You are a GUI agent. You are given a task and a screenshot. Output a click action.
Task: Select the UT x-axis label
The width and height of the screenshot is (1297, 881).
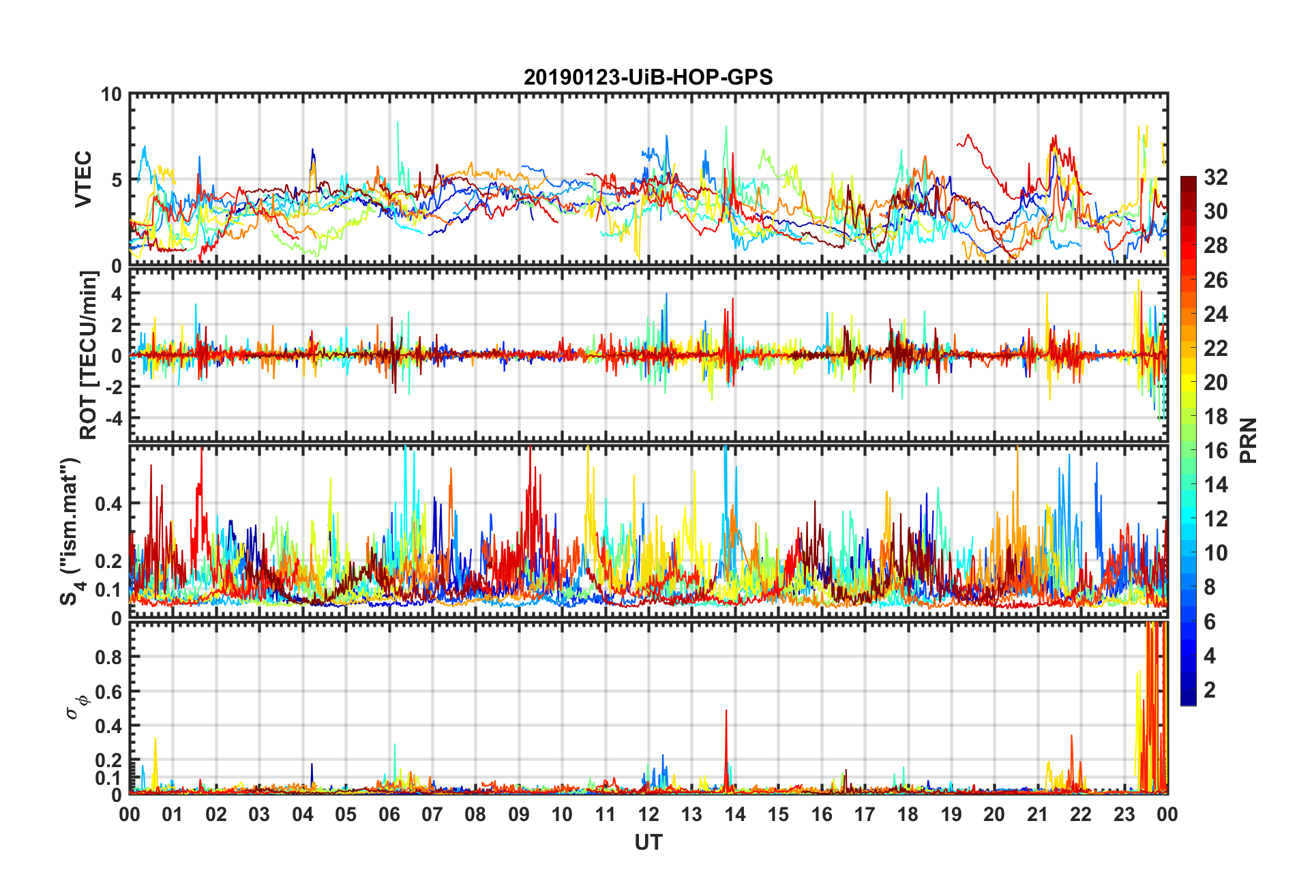[648, 843]
